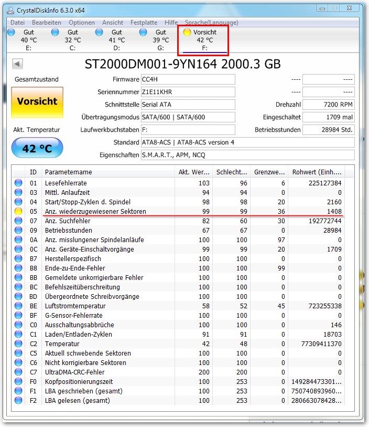Open the Bearbeiten menu
This screenshot has height=427, width=369.
tap(47, 23)
